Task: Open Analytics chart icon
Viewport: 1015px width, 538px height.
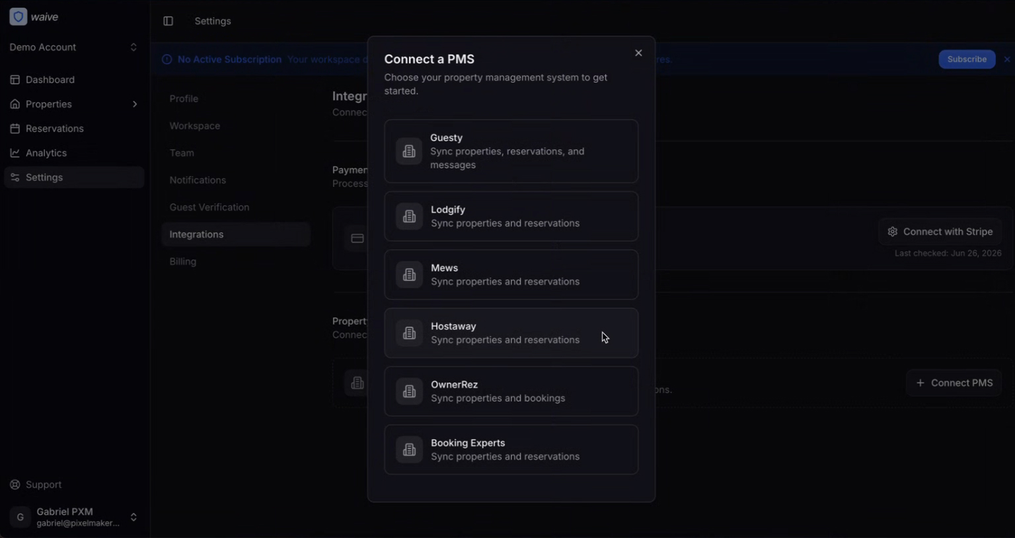Action: click(15, 153)
